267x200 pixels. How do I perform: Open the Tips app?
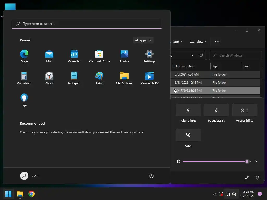[24, 100]
